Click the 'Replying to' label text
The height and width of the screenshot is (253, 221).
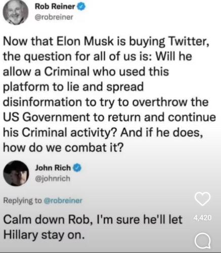(23, 200)
